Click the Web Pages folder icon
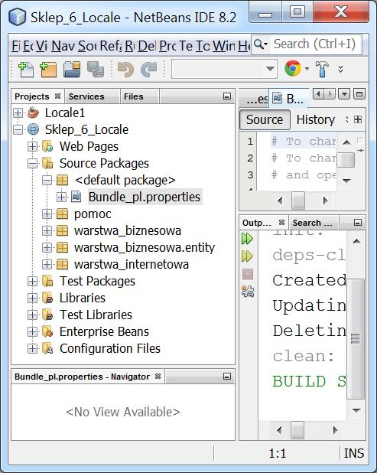The height and width of the screenshot is (473, 377). pos(47,146)
